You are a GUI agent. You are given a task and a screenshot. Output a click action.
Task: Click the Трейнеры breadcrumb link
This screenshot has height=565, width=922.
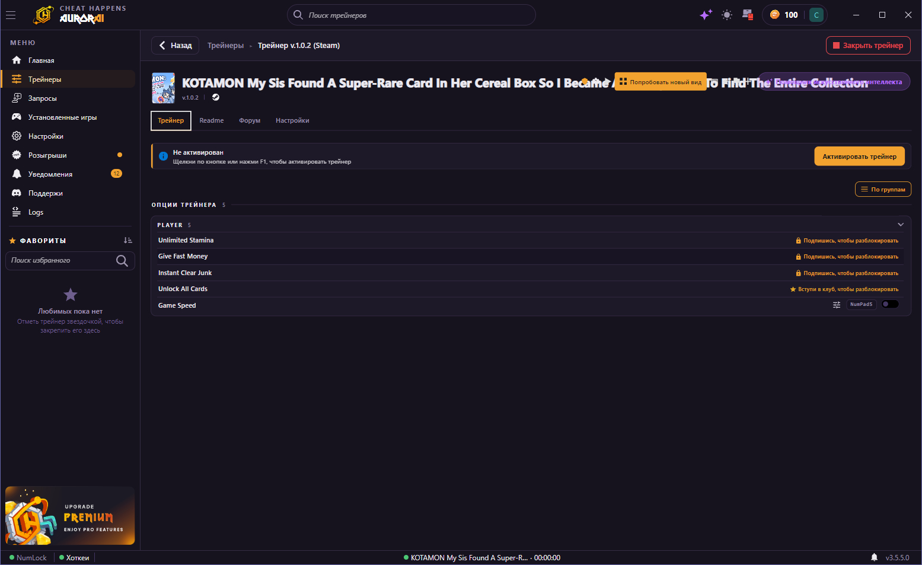225,46
